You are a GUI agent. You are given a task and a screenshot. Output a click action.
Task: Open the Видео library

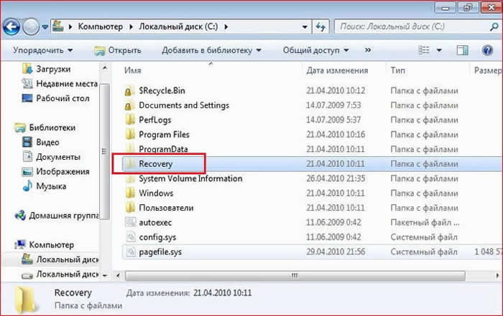41,143
